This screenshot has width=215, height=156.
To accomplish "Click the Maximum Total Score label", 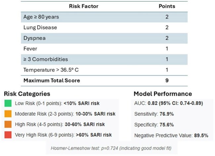I will click(x=52, y=80).
